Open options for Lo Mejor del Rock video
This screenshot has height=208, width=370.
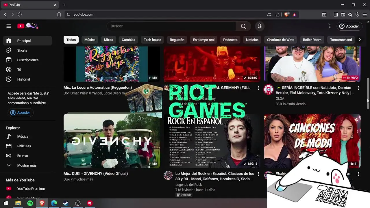258,174
